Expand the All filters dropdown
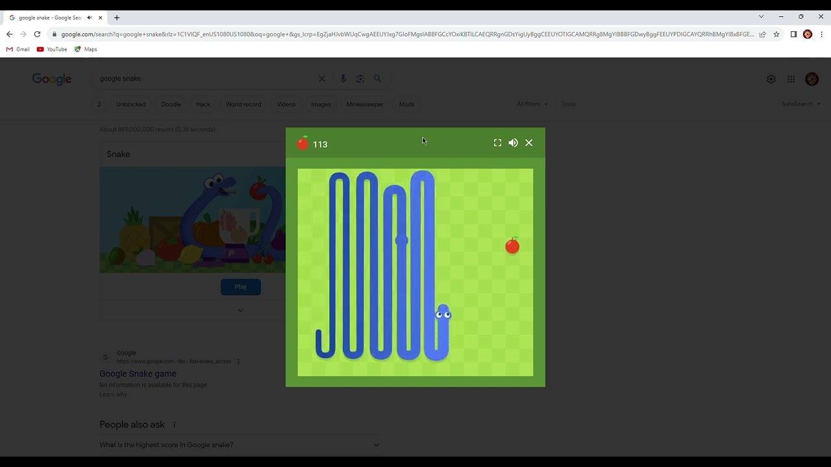The height and width of the screenshot is (467, 831). pyautogui.click(x=532, y=104)
